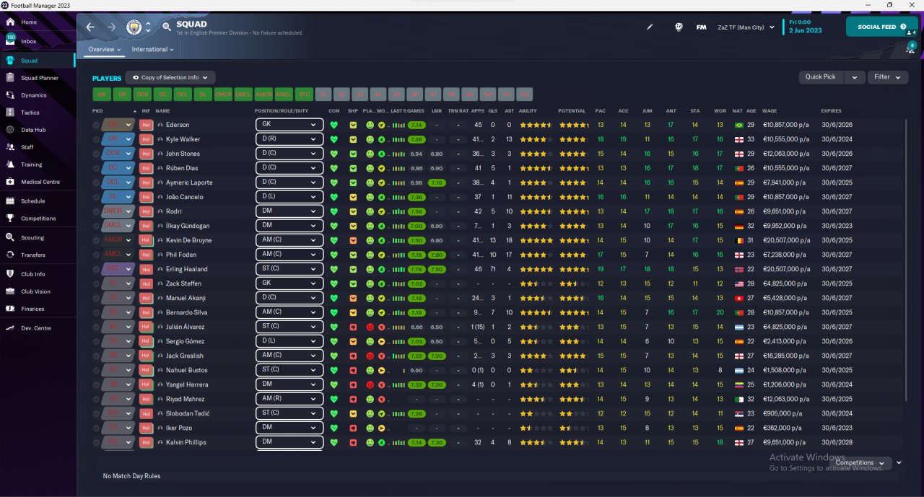
Task: Toggle Kevin De Bruyne's selection circle
Action: point(96,240)
